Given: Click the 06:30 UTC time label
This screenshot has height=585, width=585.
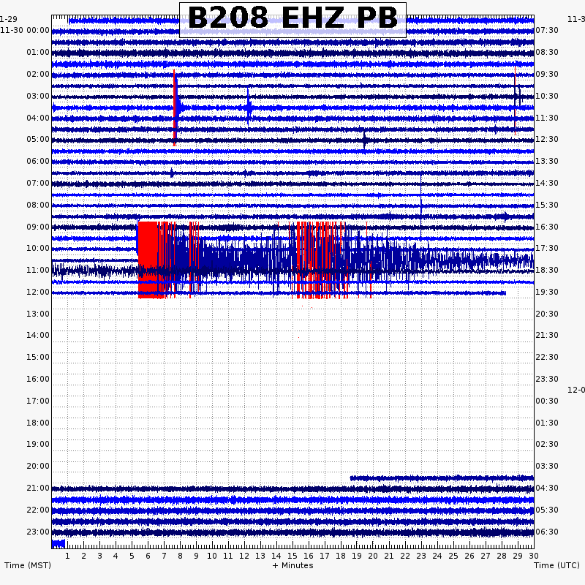Looking at the screenshot, I should (547, 532).
